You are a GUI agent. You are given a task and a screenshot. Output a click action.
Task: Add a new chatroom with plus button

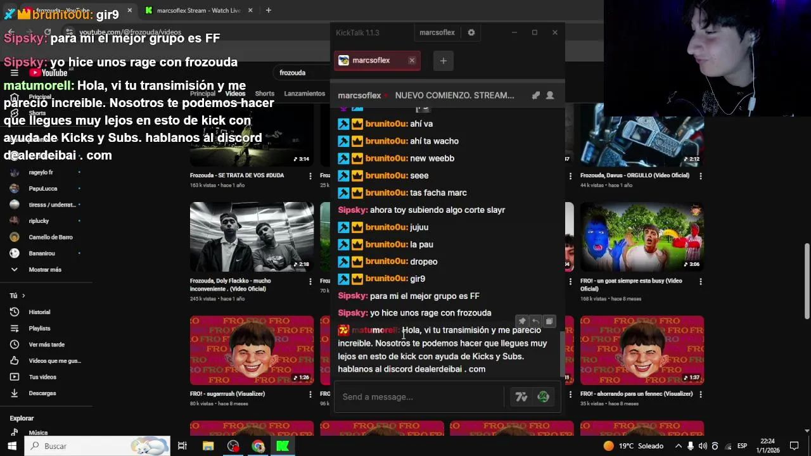[444, 61]
